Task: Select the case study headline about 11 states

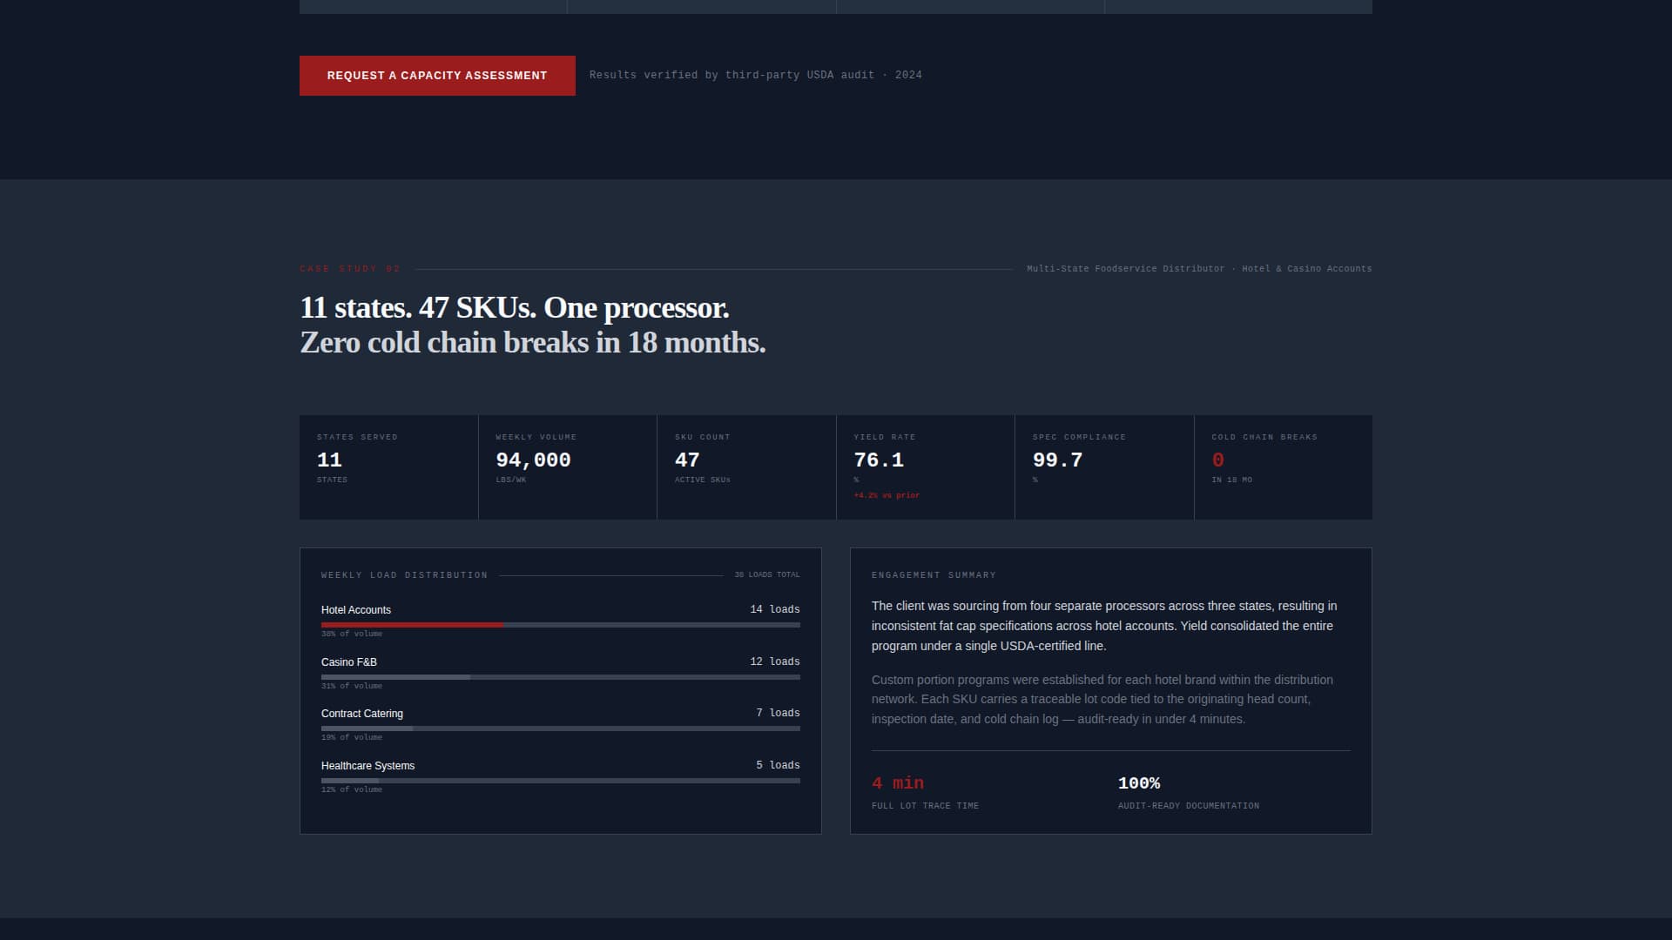Action: [532, 325]
